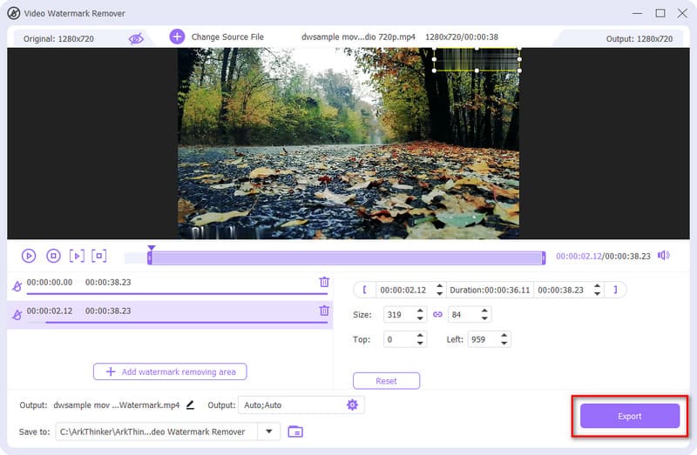Edit output file name with pencil icon
Screen dimensions: 697x455
coord(190,405)
